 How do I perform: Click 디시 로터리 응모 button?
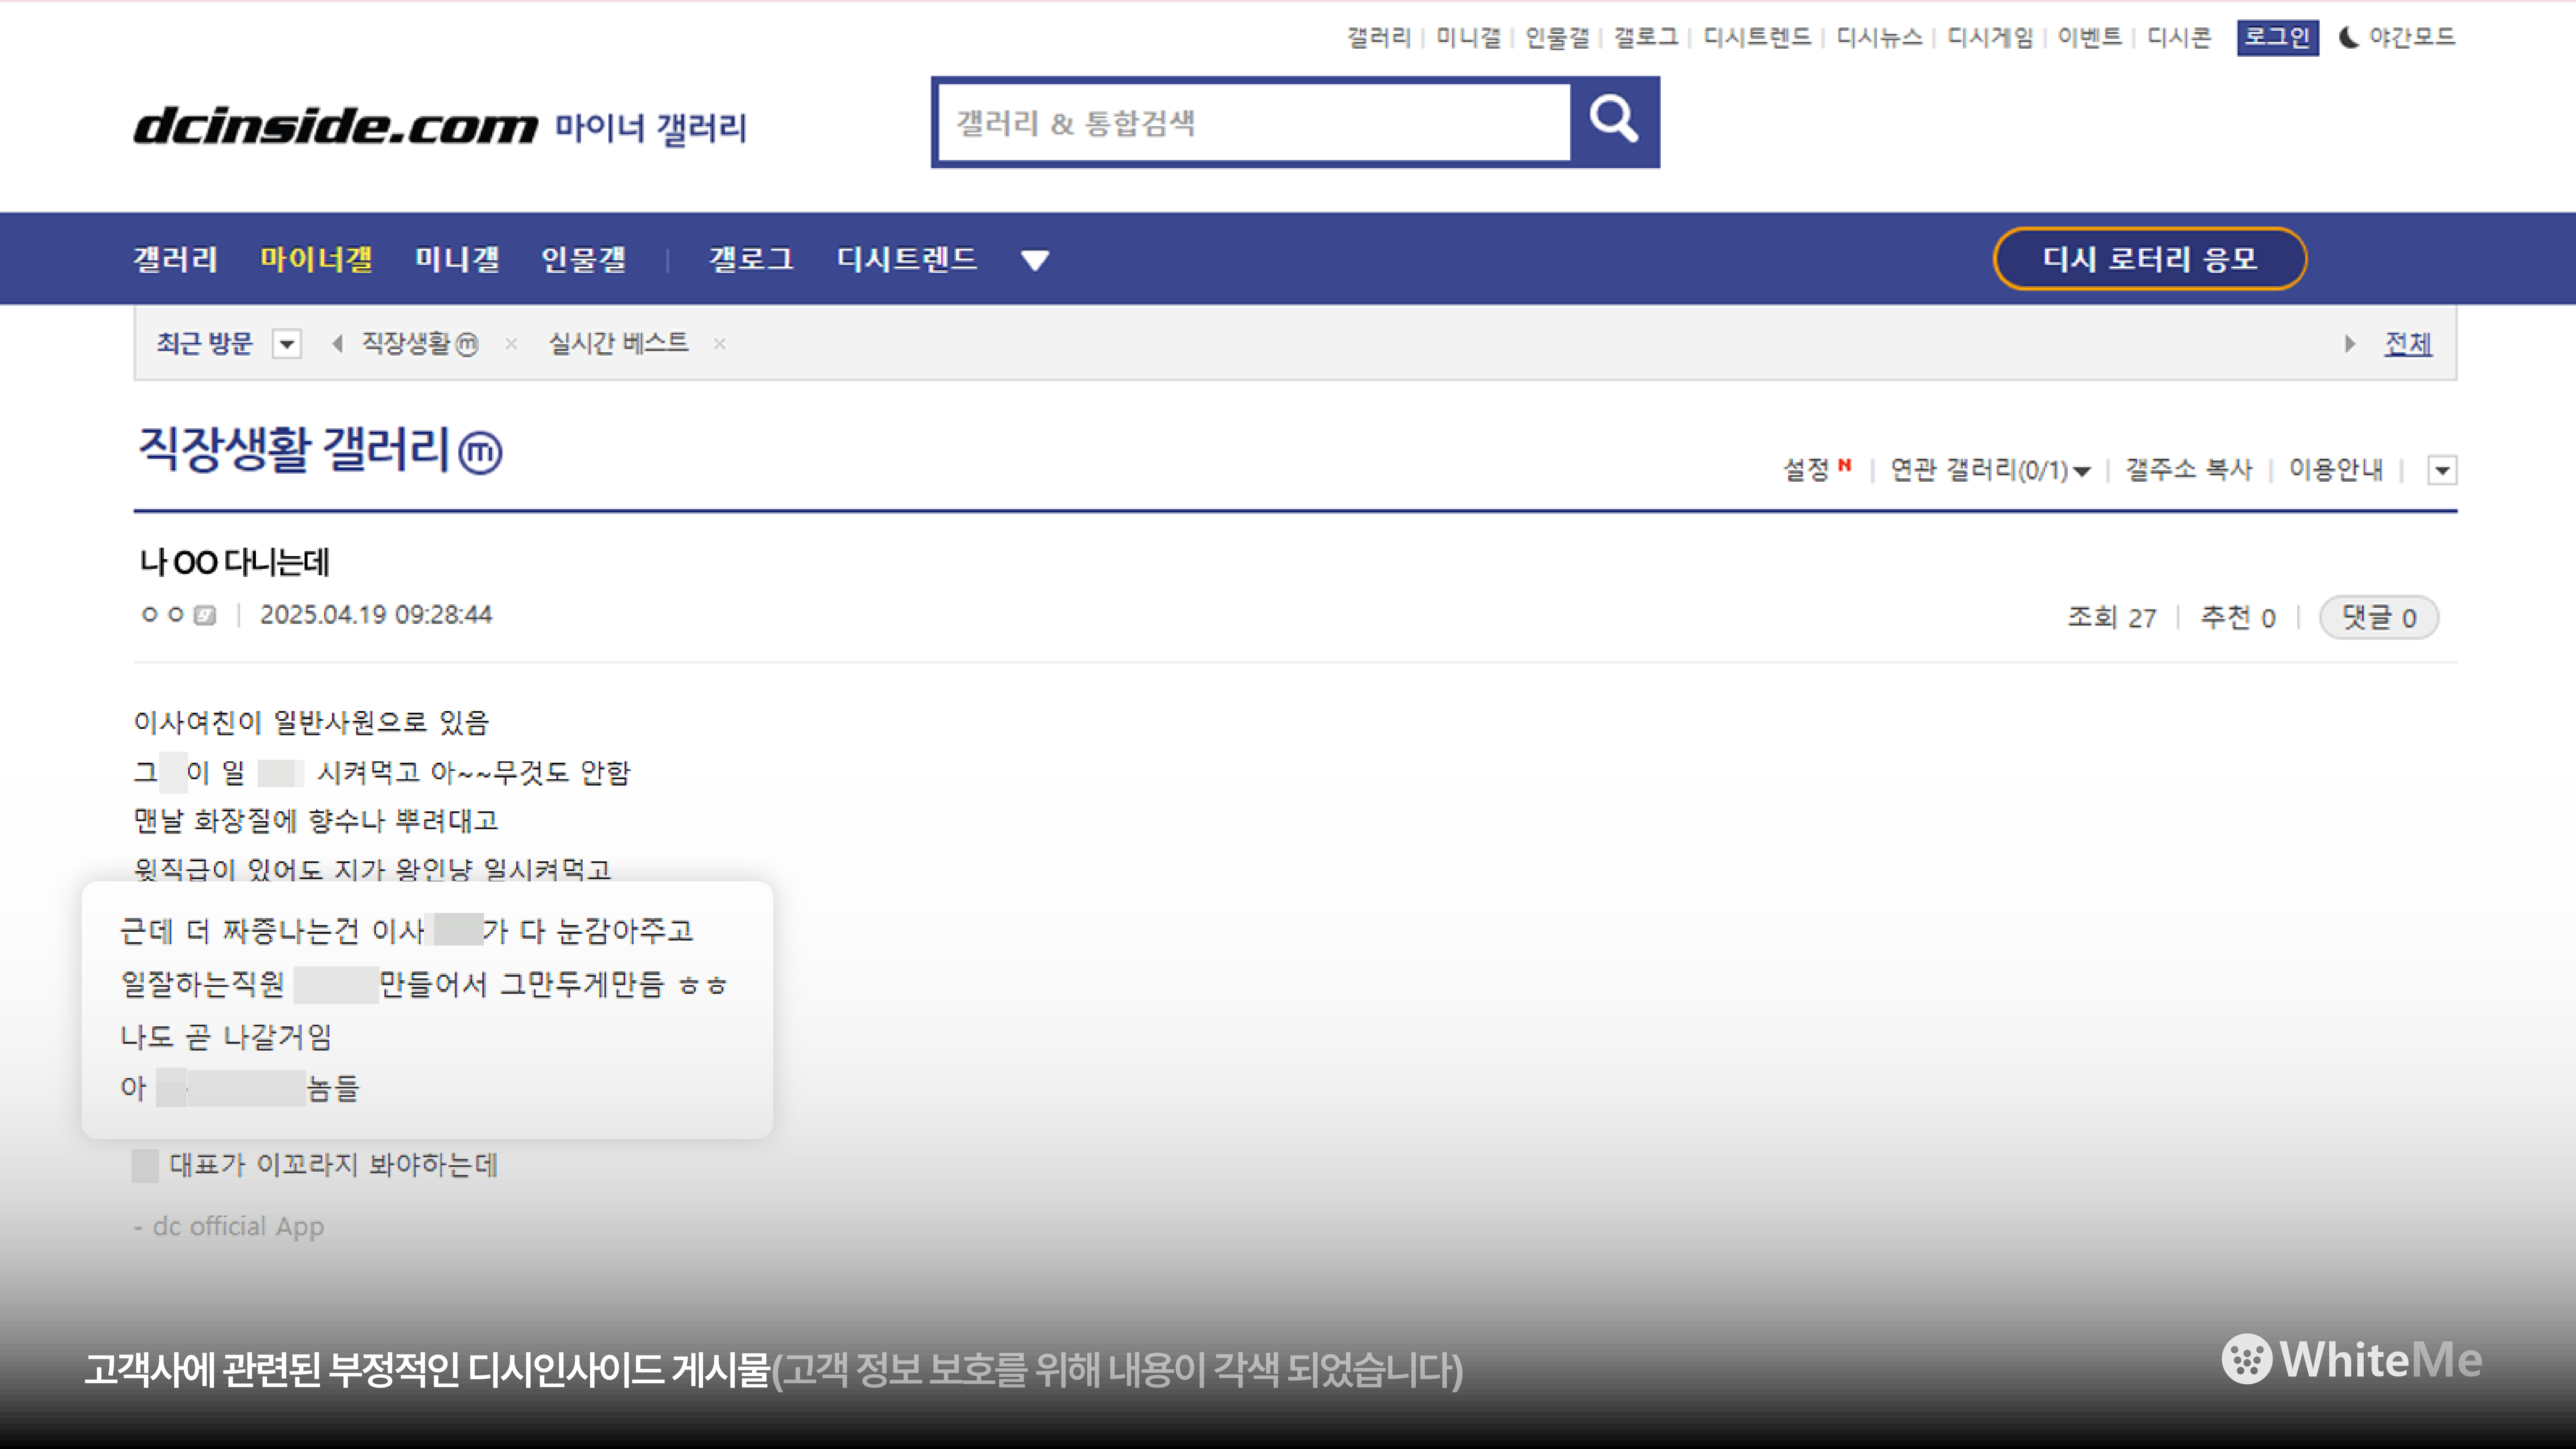(x=2150, y=259)
